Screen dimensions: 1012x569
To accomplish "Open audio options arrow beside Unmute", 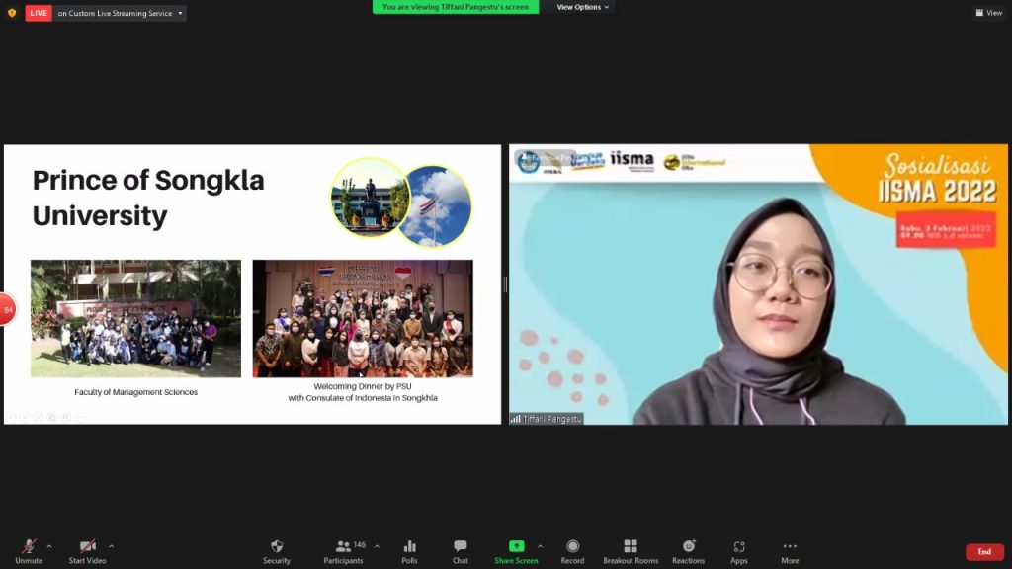I will click(x=49, y=546).
